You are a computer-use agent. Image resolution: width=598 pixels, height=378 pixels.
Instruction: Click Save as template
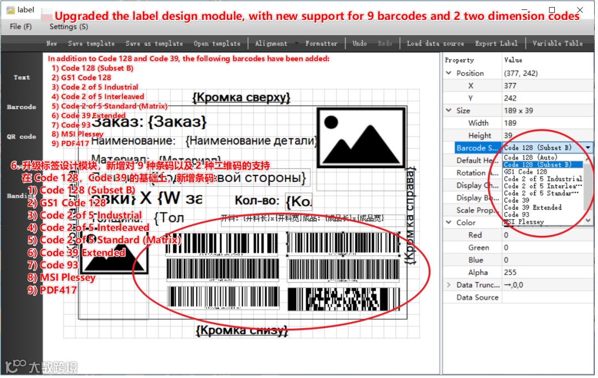coord(154,43)
